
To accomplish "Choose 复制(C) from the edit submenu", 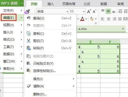I will tap(50, 34).
